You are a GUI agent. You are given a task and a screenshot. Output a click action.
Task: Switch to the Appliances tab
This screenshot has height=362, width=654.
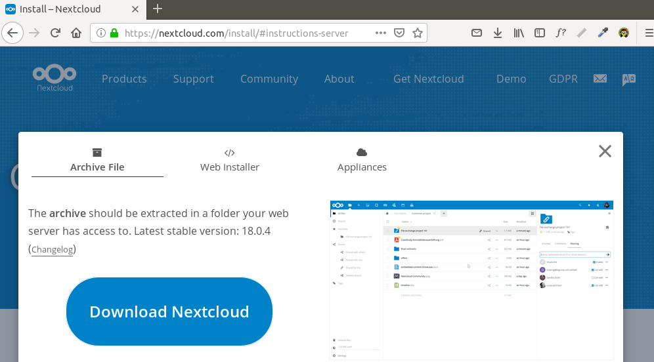pyautogui.click(x=362, y=161)
